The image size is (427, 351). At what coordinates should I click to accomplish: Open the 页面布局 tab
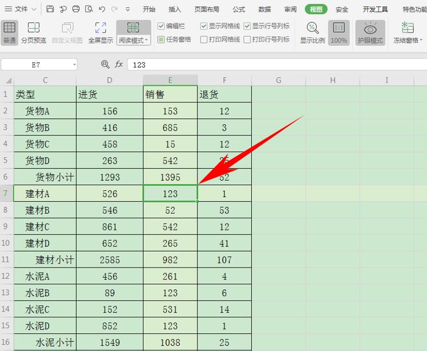click(207, 10)
